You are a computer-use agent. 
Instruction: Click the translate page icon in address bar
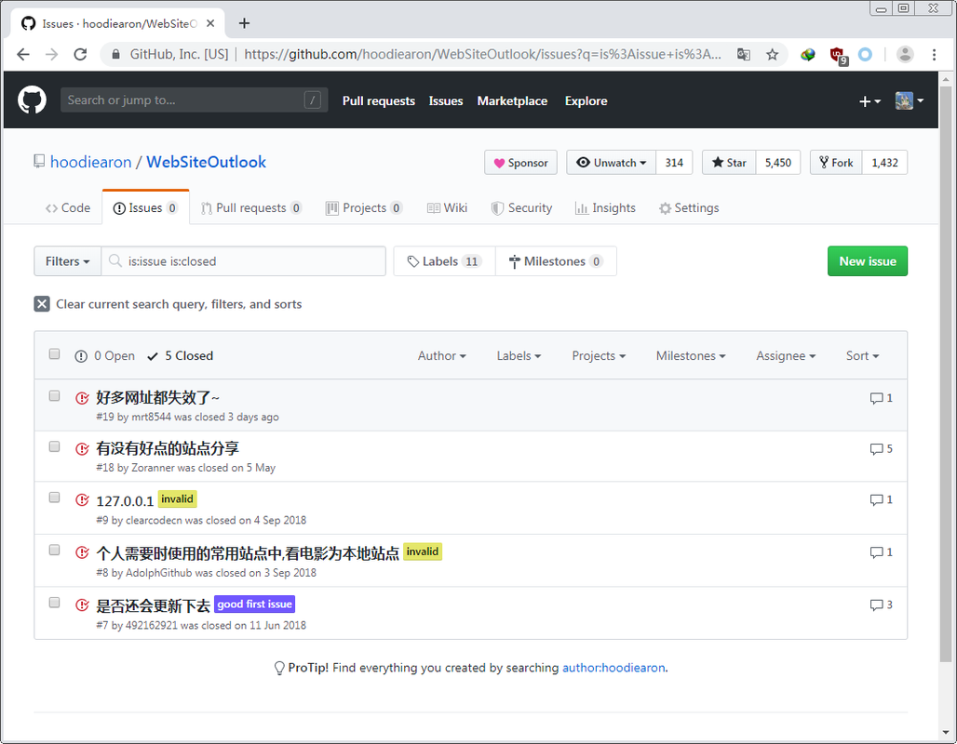pyautogui.click(x=744, y=54)
